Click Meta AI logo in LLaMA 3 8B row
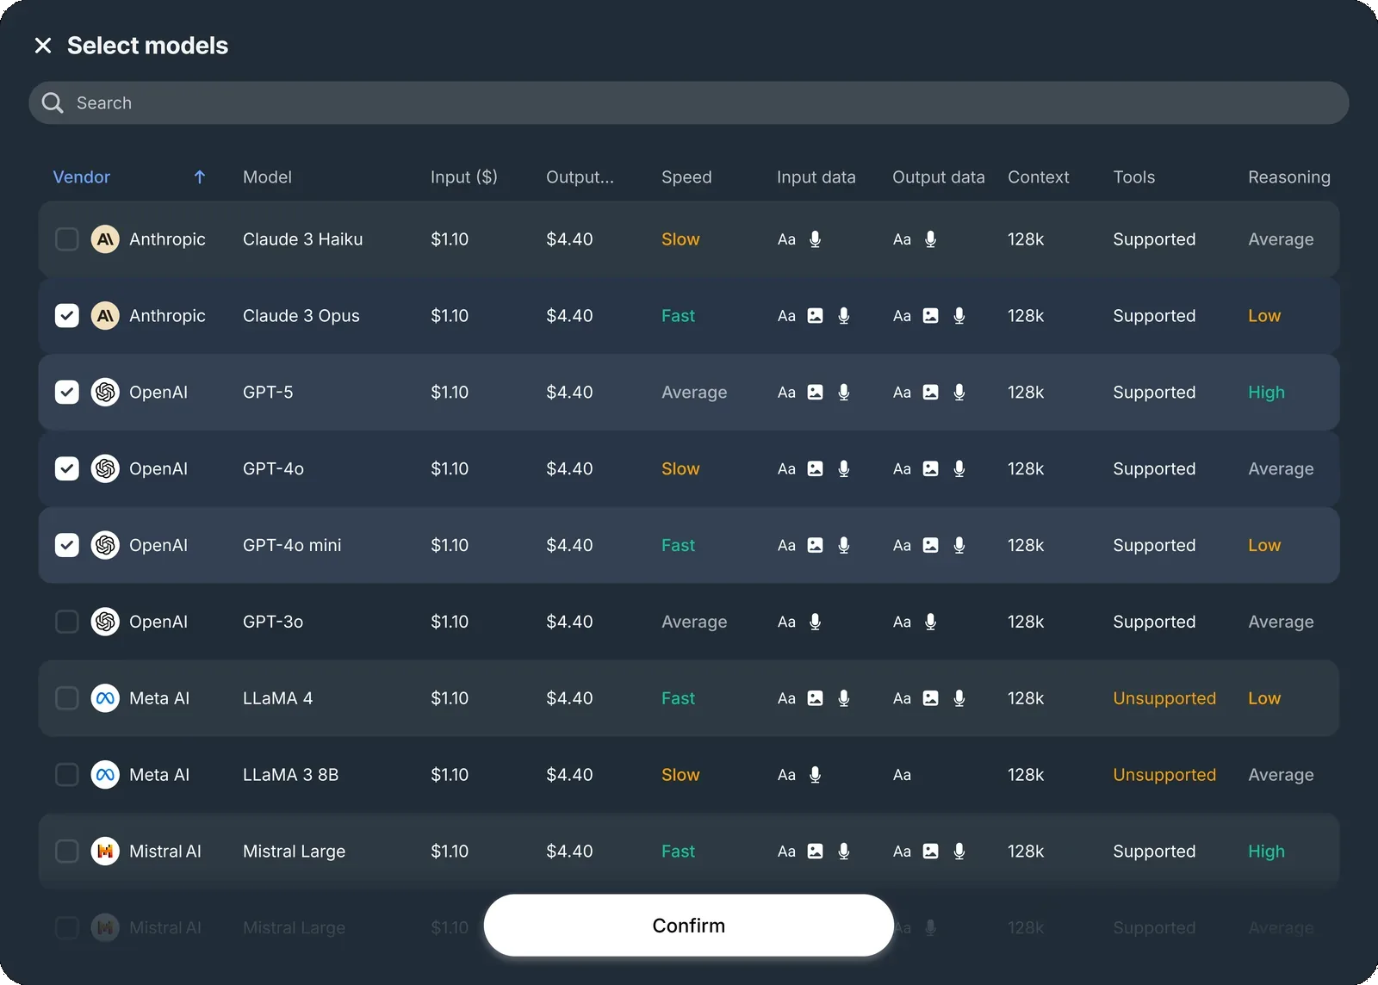Viewport: 1378px width, 985px height. (105, 775)
